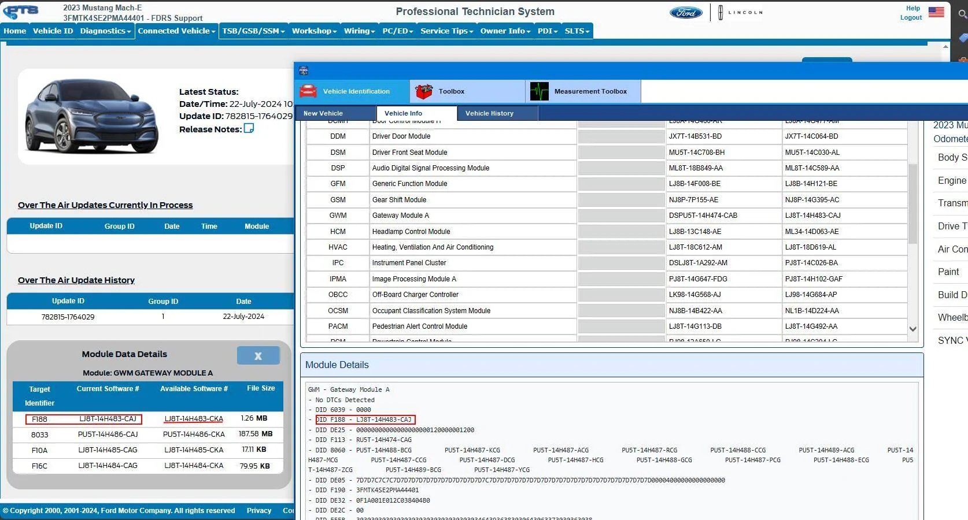Click available software LJ8T-14H483-CKA link
The width and height of the screenshot is (968, 520).
(194, 418)
